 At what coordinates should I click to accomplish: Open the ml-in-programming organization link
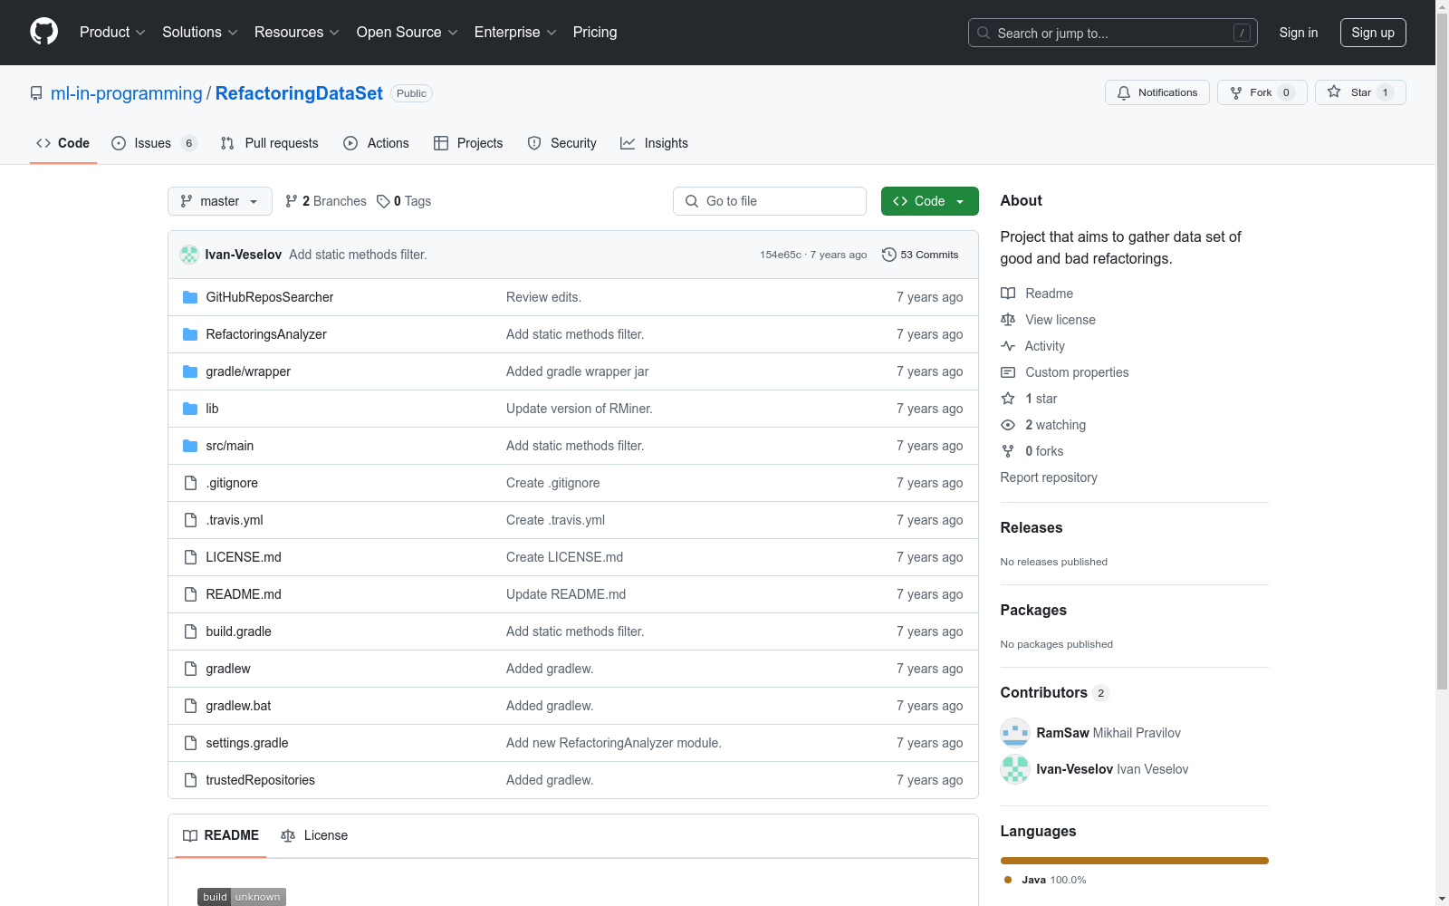(x=127, y=93)
